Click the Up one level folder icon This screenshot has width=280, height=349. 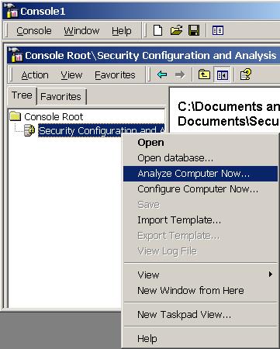[204, 75]
